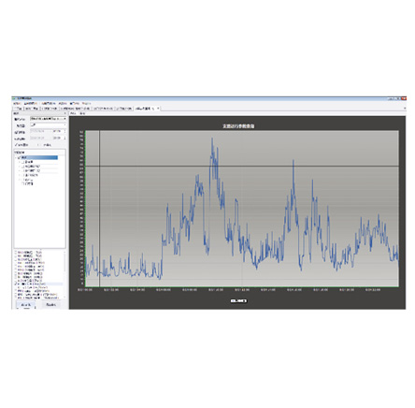Close the active chart query tab
Viewport: 415px width, 408px height.
(x=158, y=109)
